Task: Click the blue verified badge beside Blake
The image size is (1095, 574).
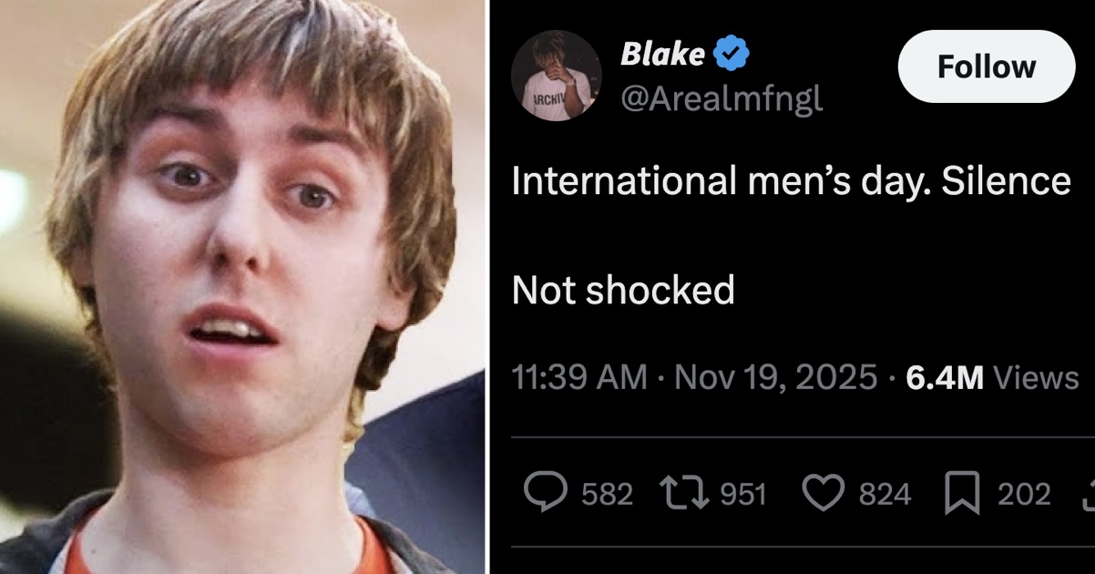Action: click(732, 55)
